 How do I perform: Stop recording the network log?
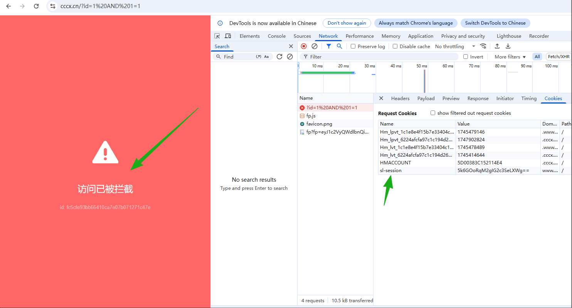click(x=304, y=46)
